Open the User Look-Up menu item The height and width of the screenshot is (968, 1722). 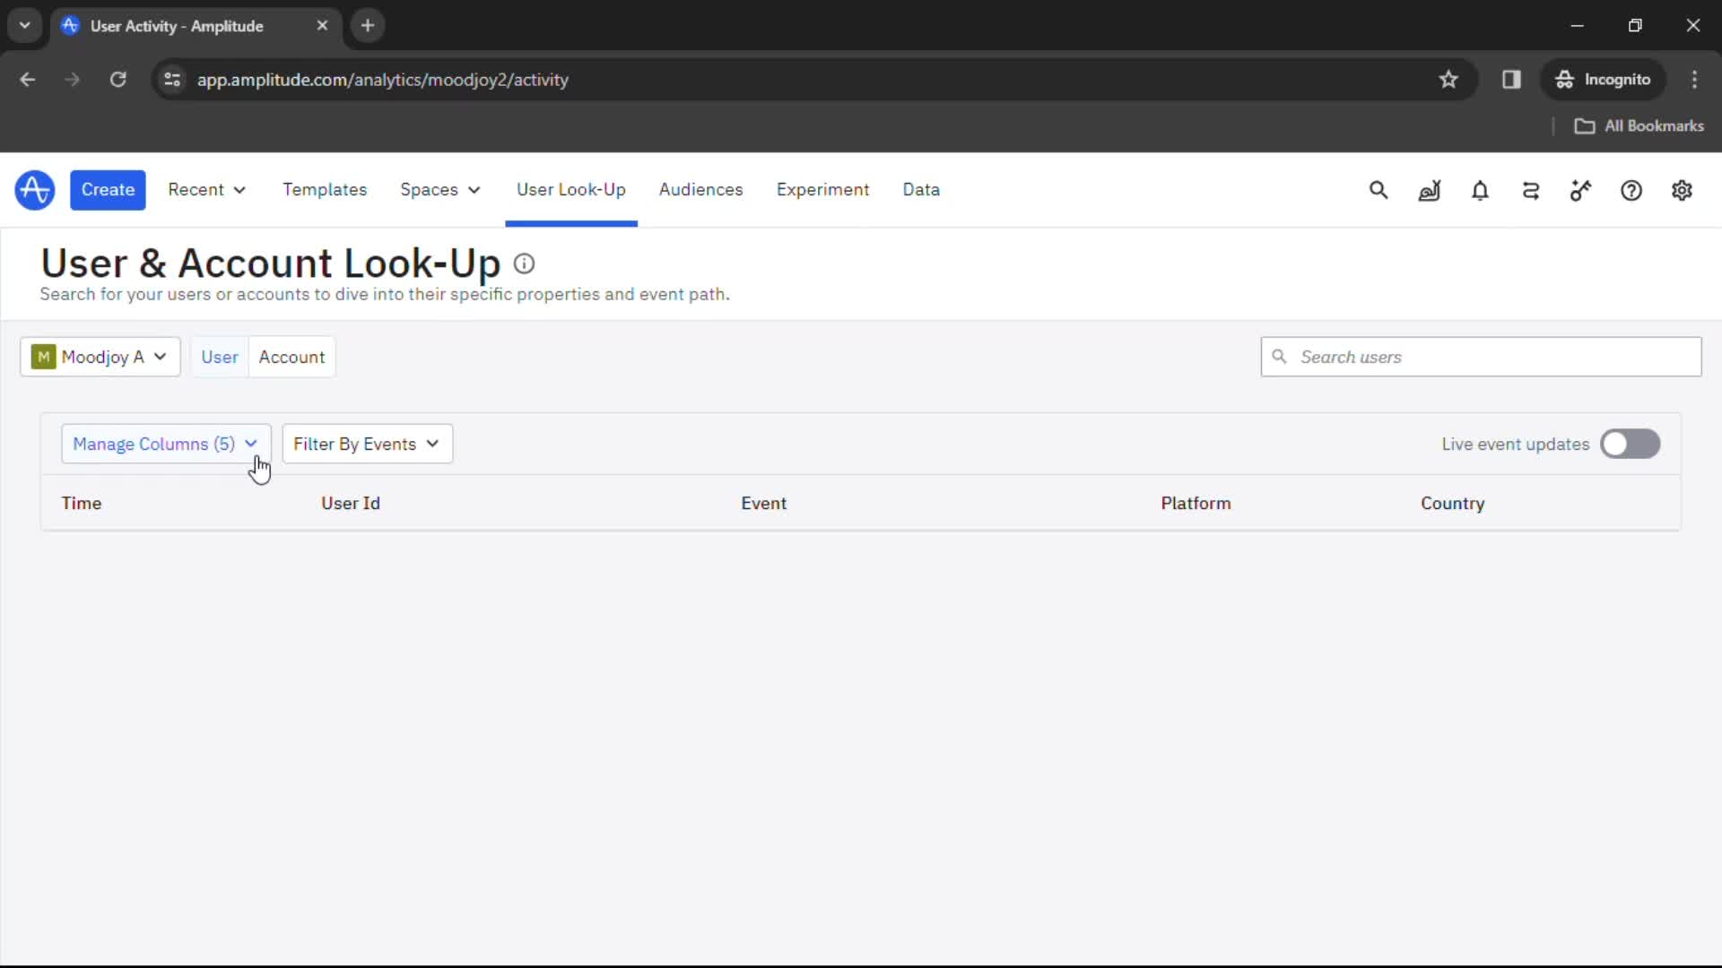(571, 189)
